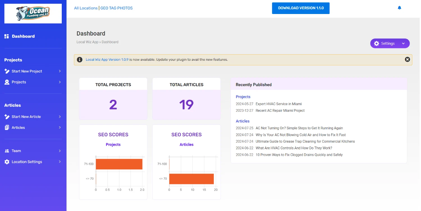The width and height of the screenshot is (421, 211).
Task: Click the Download Version 1.1.0 button
Action: (301, 8)
